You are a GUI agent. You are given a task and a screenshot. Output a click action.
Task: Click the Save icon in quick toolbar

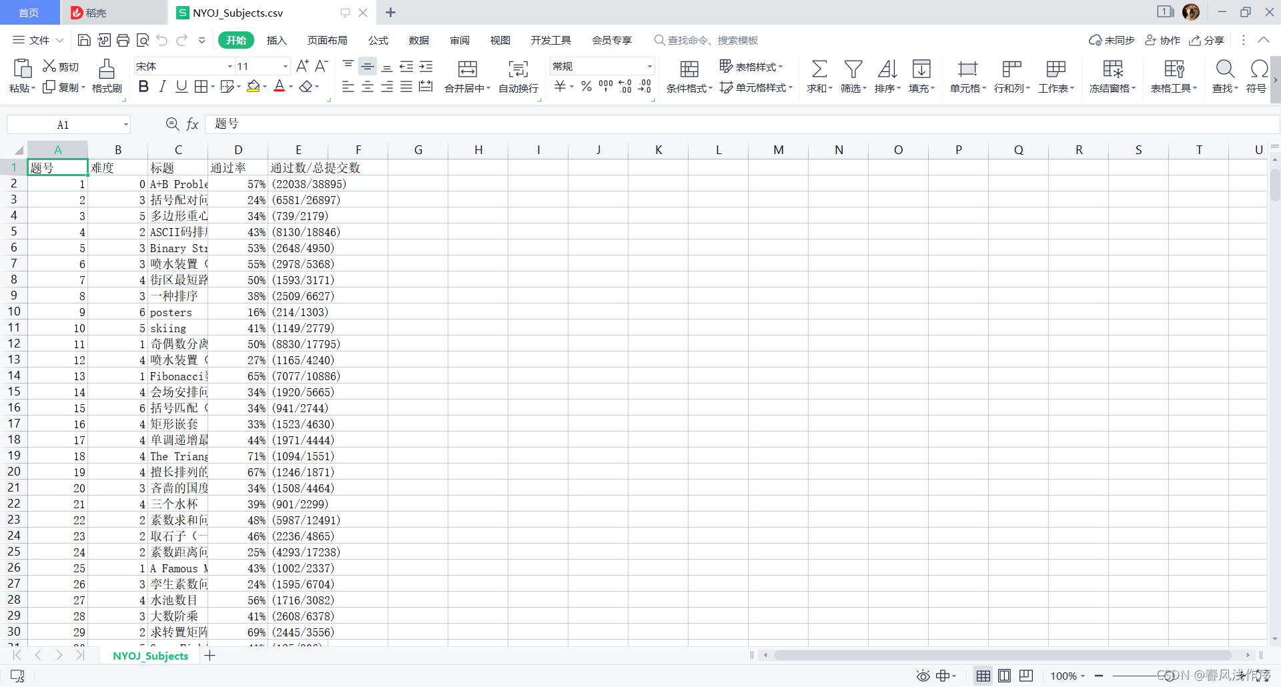[84, 40]
